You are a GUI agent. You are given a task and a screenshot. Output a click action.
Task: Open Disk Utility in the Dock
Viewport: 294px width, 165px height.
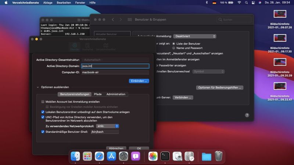point(177,156)
